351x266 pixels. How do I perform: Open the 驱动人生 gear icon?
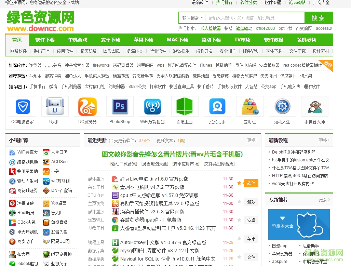click(x=282, y=106)
